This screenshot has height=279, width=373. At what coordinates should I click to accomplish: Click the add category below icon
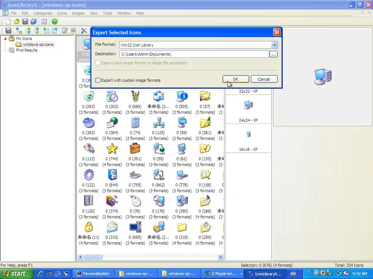(36, 31)
